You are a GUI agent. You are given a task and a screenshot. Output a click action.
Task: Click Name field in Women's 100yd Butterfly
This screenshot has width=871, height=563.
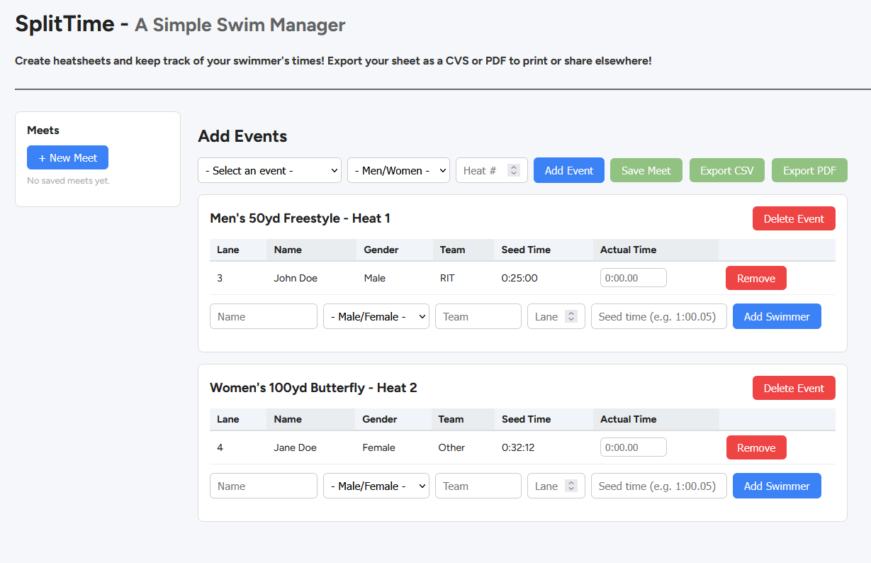tap(264, 486)
